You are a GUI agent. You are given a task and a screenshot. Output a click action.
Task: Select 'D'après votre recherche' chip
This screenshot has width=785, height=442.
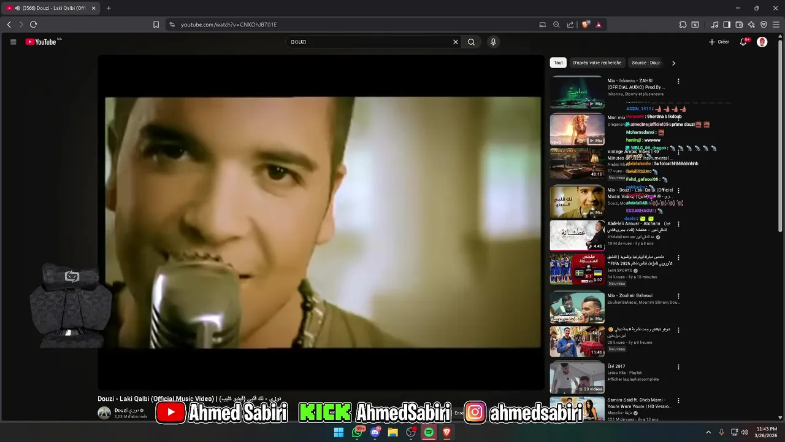tap(597, 63)
